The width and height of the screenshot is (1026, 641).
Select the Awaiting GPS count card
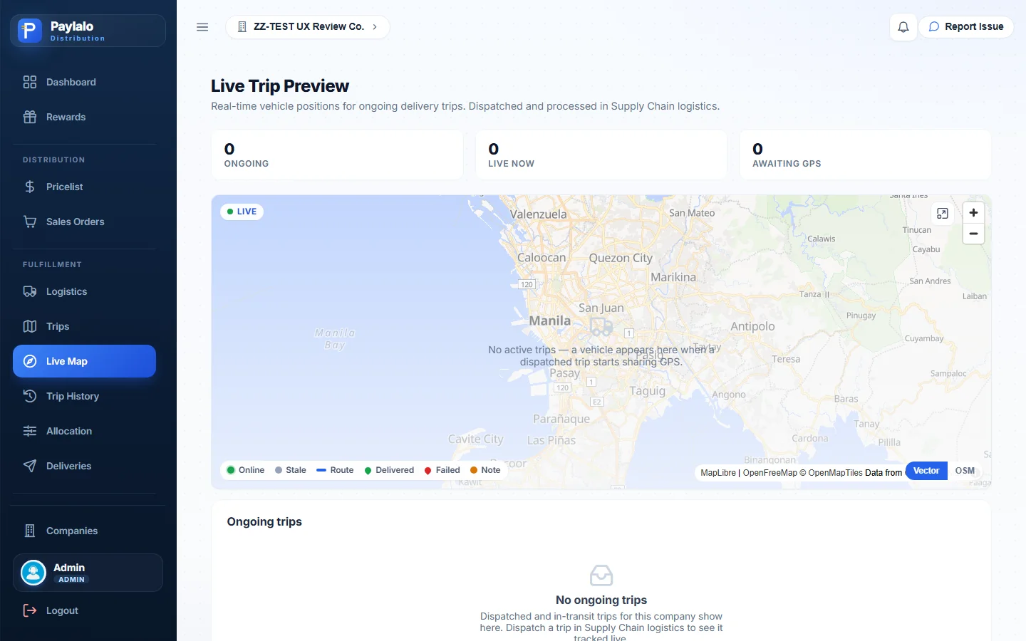tap(865, 155)
